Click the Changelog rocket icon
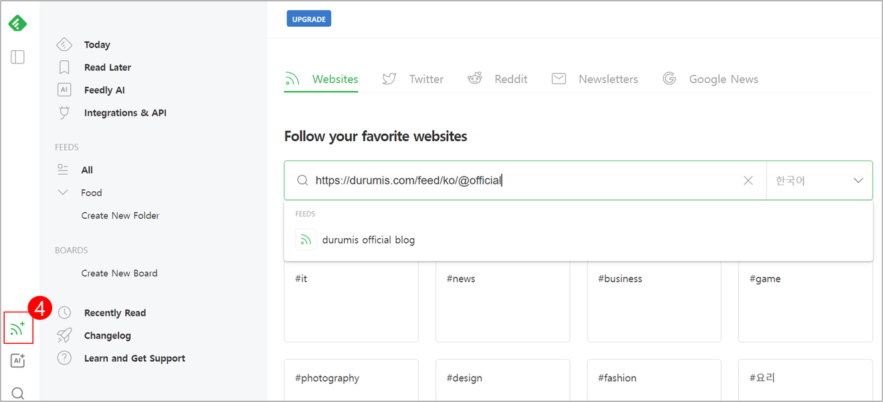Image resolution: width=883 pixels, height=402 pixels. pyautogui.click(x=64, y=336)
